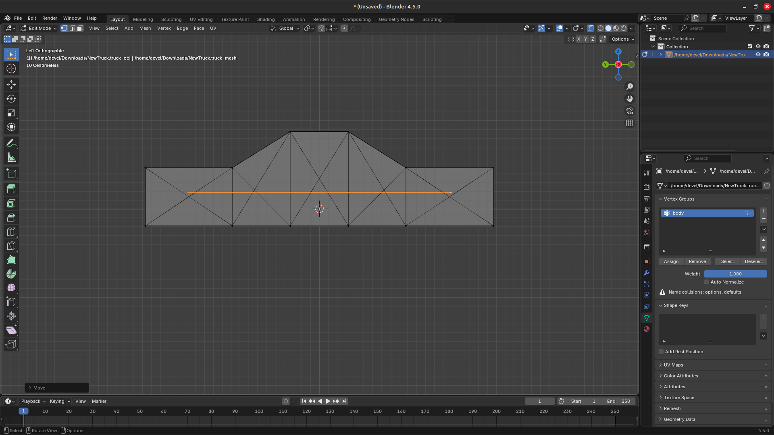774x435 pixels.
Task: Add a new vertex group with plus button
Action: coord(764,211)
